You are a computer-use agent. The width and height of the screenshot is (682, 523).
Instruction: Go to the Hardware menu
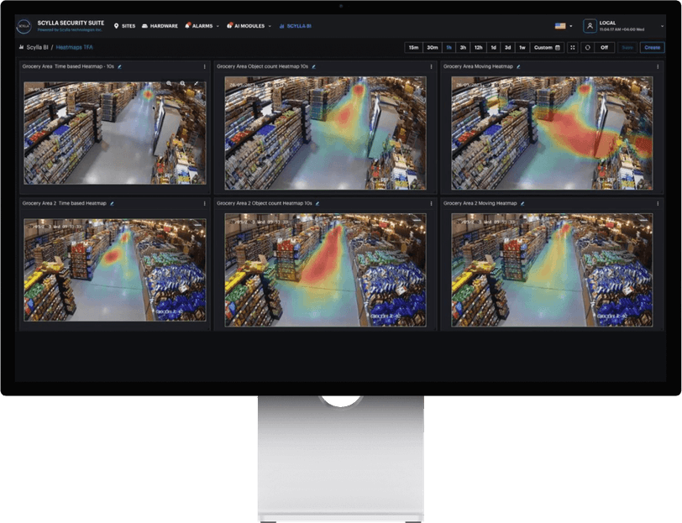click(x=160, y=26)
